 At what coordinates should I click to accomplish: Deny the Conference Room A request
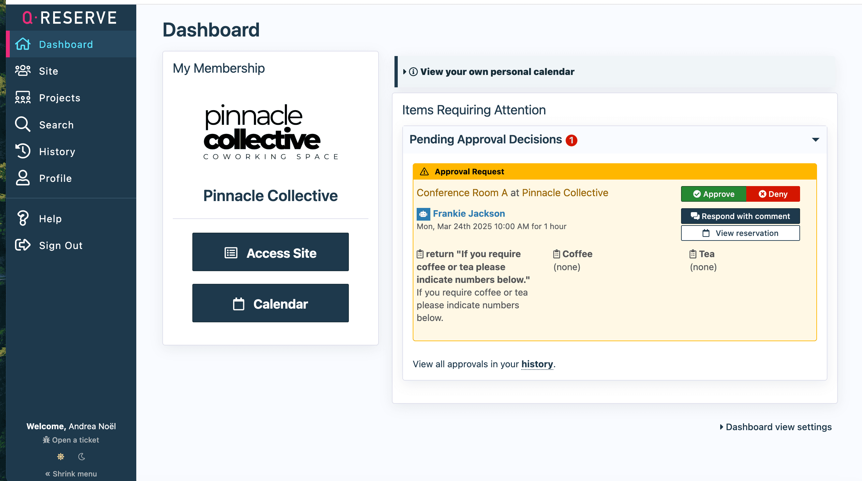[x=773, y=194]
